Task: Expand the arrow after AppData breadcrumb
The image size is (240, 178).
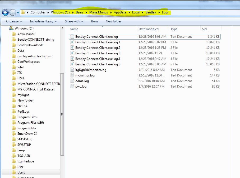Action: [129, 12]
